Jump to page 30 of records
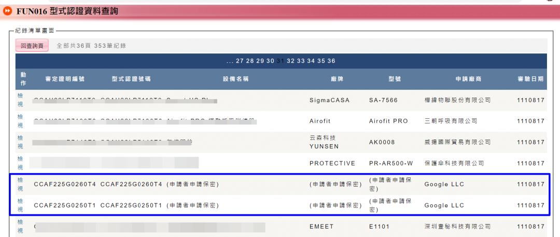Image resolution: width=560 pixels, height=237 pixels. pyautogui.click(x=270, y=61)
